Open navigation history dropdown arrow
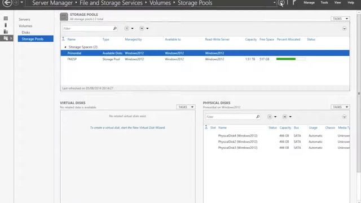 coord(21,2)
